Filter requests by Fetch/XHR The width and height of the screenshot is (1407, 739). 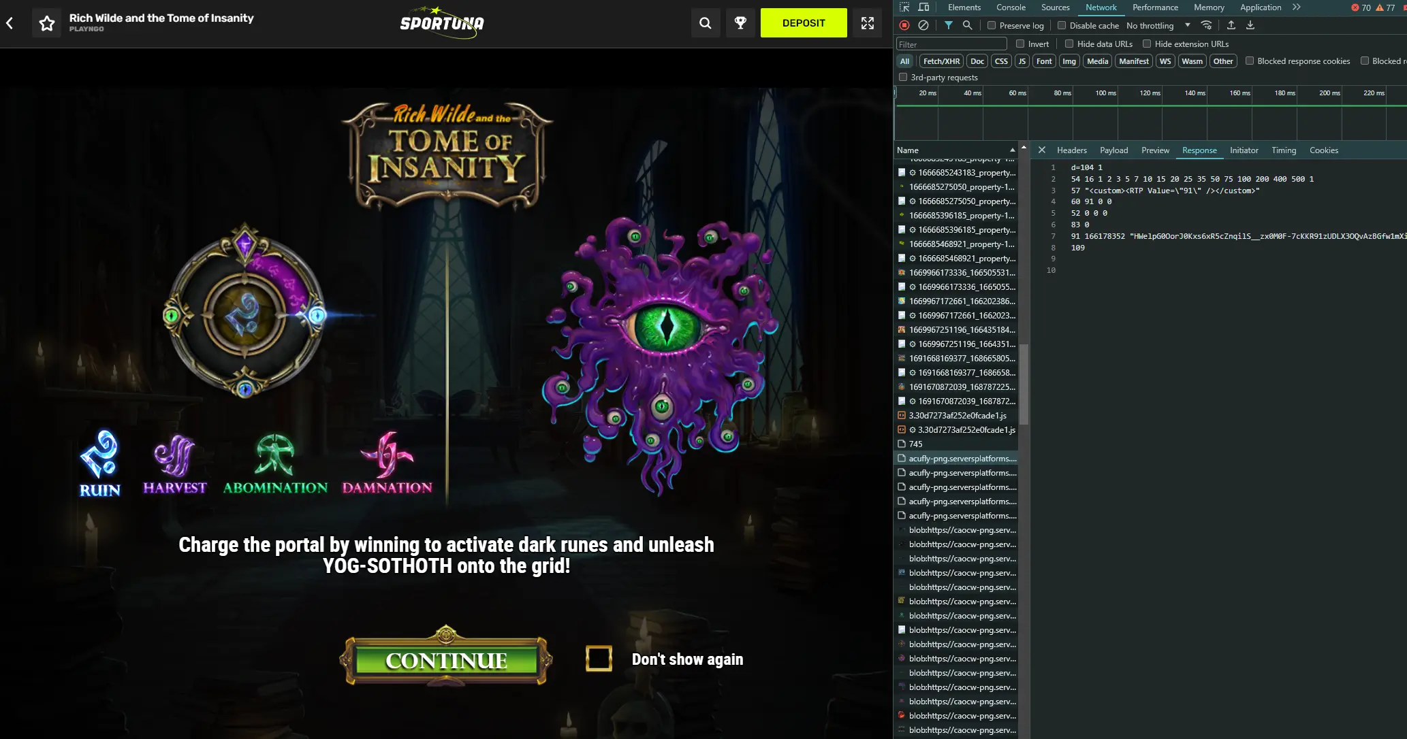pyautogui.click(x=941, y=61)
